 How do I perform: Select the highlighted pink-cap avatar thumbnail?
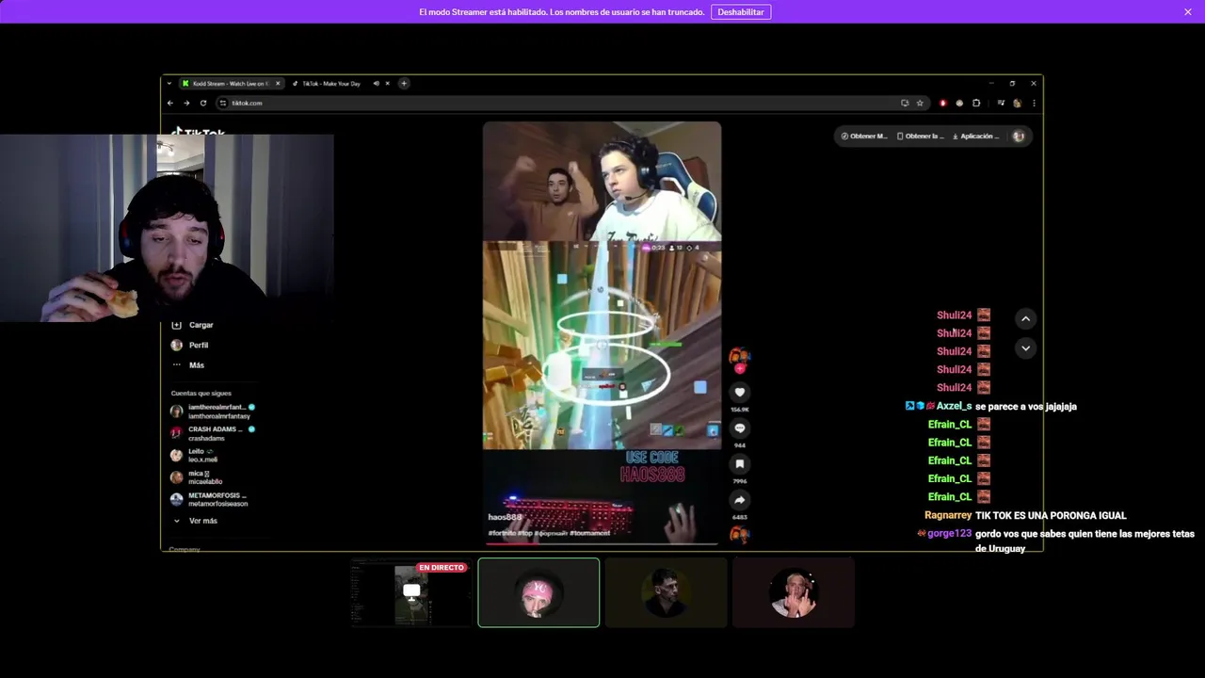(x=538, y=592)
